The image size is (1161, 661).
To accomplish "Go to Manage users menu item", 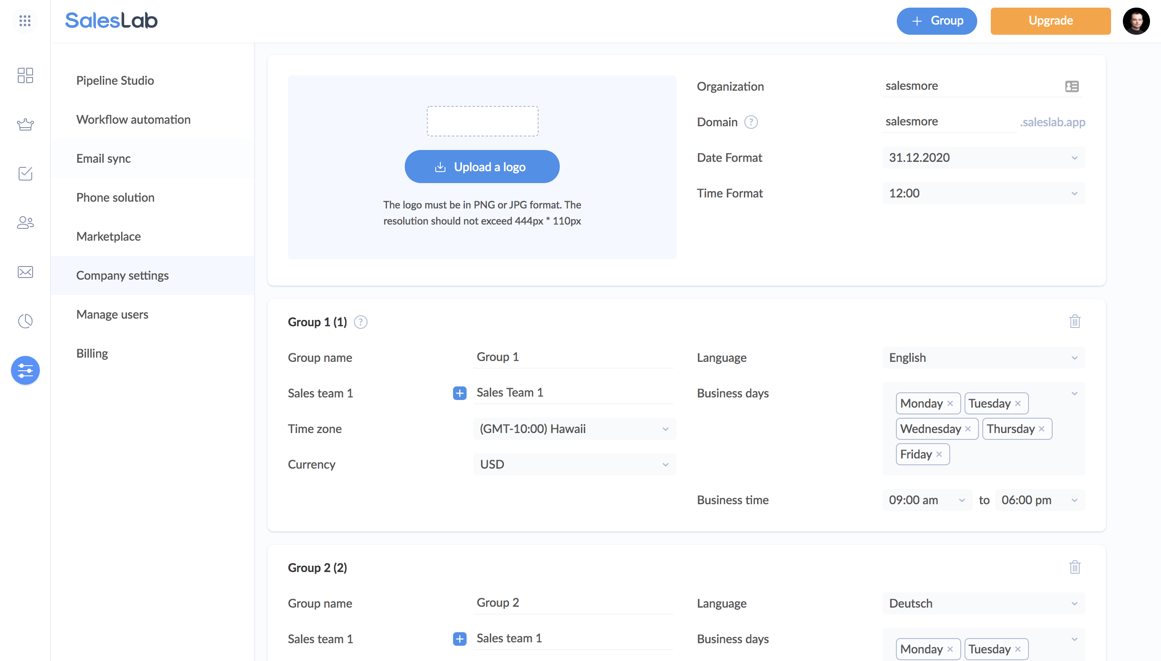I will [112, 314].
